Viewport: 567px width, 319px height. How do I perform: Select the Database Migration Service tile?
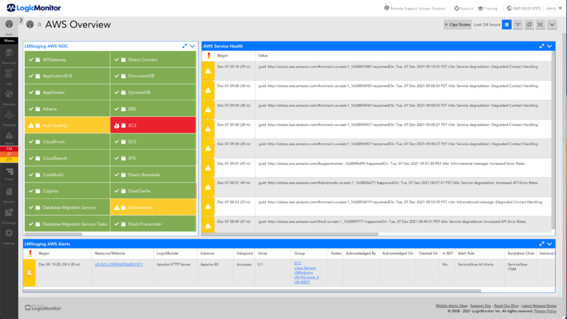(67, 208)
